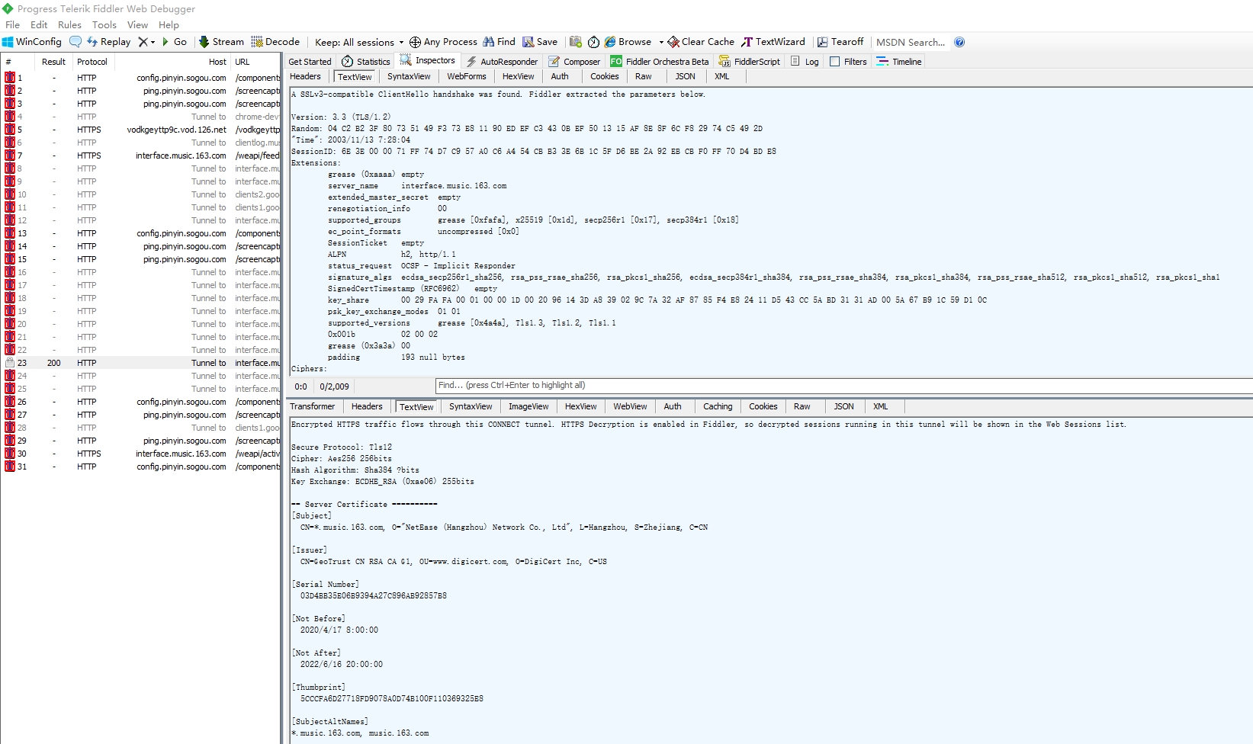Image resolution: width=1253 pixels, height=744 pixels.
Task: Sort sessions by the Protocol column header
Action: [x=92, y=62]
